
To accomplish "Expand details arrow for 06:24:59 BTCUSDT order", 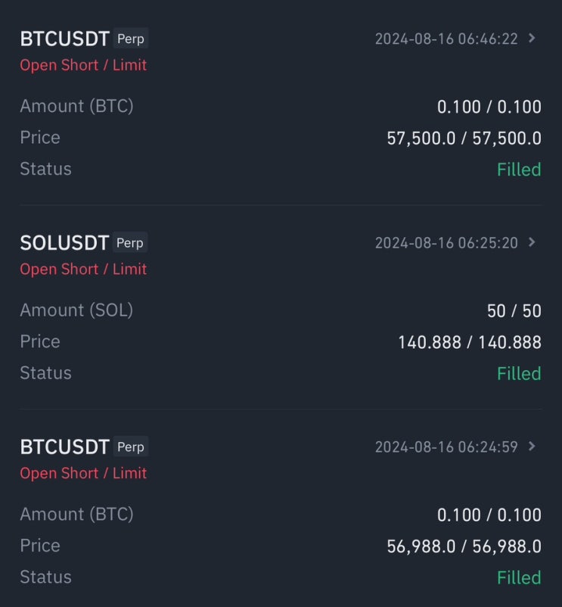I will (x=533, y=446).
